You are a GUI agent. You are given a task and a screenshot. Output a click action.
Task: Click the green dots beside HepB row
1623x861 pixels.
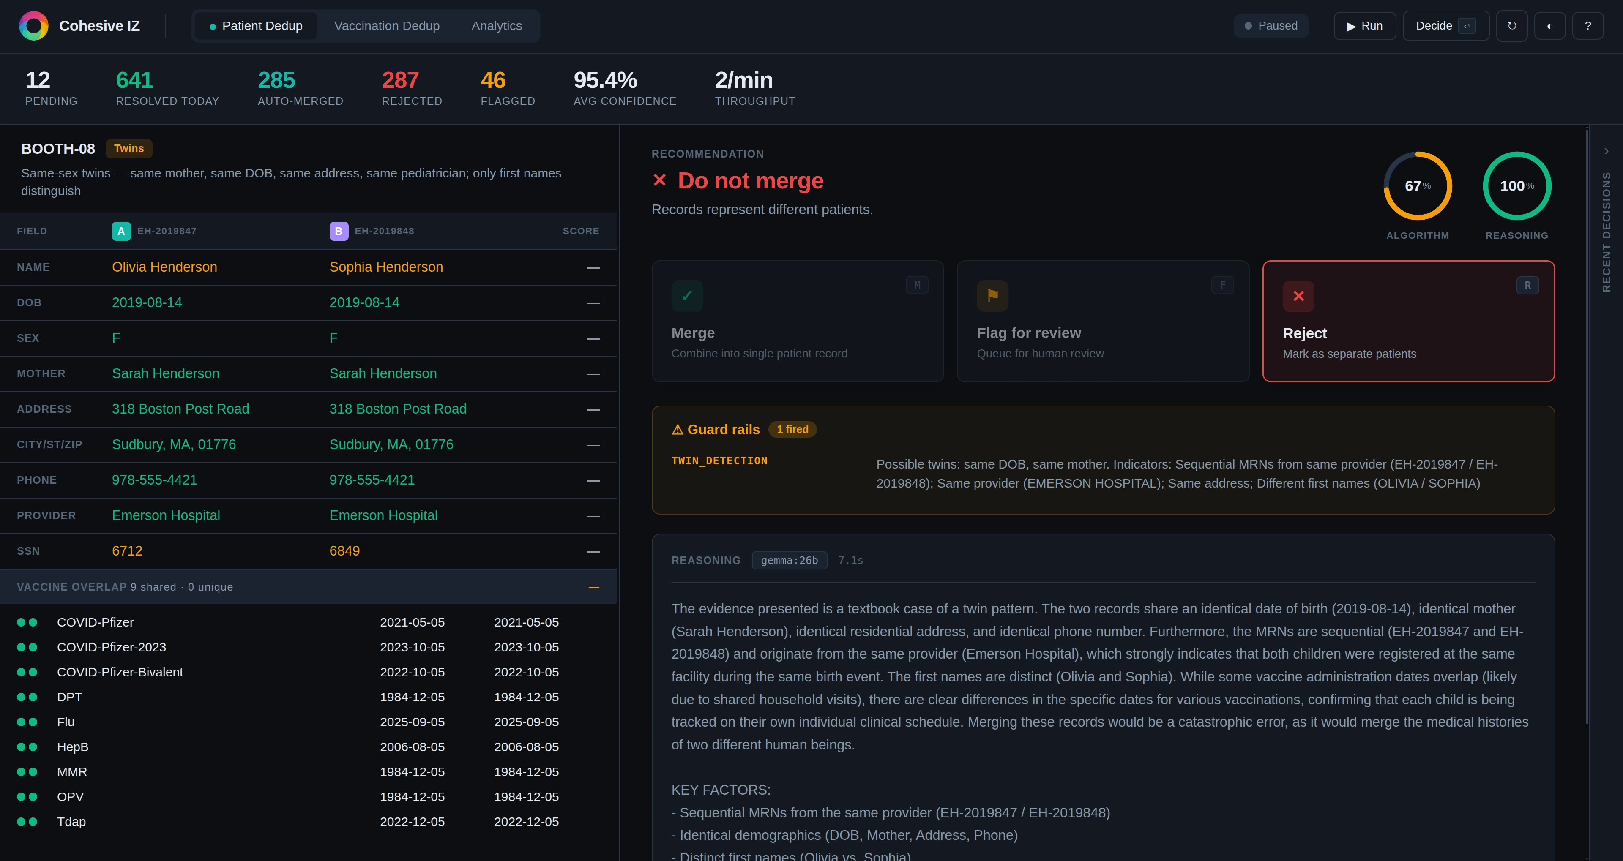coord(27,747)
